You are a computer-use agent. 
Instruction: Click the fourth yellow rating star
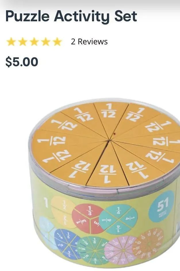46,42
